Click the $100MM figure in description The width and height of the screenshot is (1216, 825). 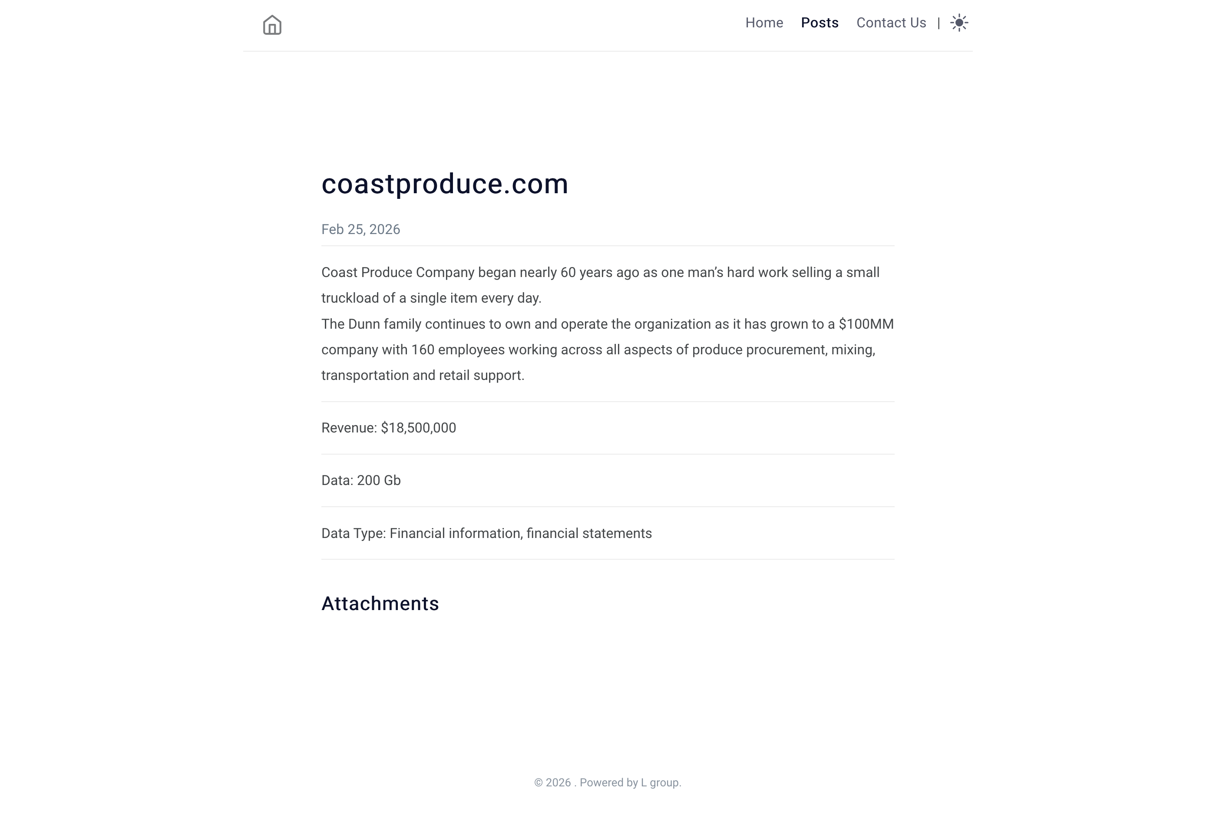[x=866, y=324]
